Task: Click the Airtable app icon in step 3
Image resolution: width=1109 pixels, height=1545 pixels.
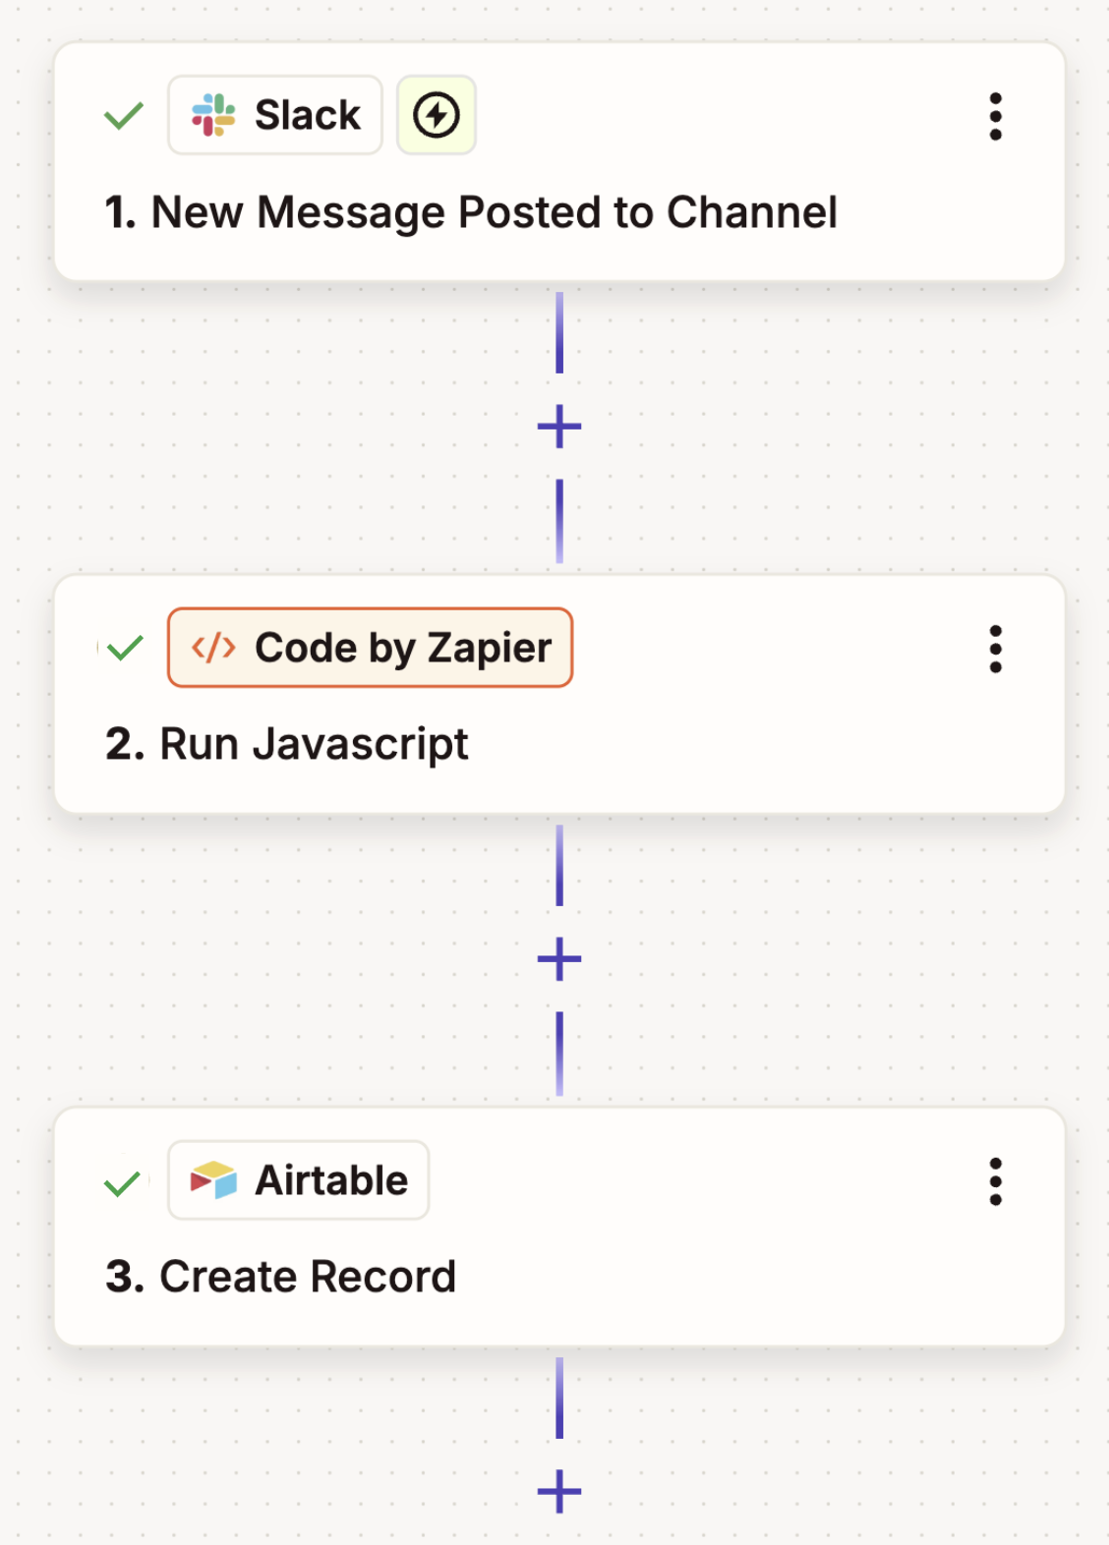Action: click(x=216, y=1180)
